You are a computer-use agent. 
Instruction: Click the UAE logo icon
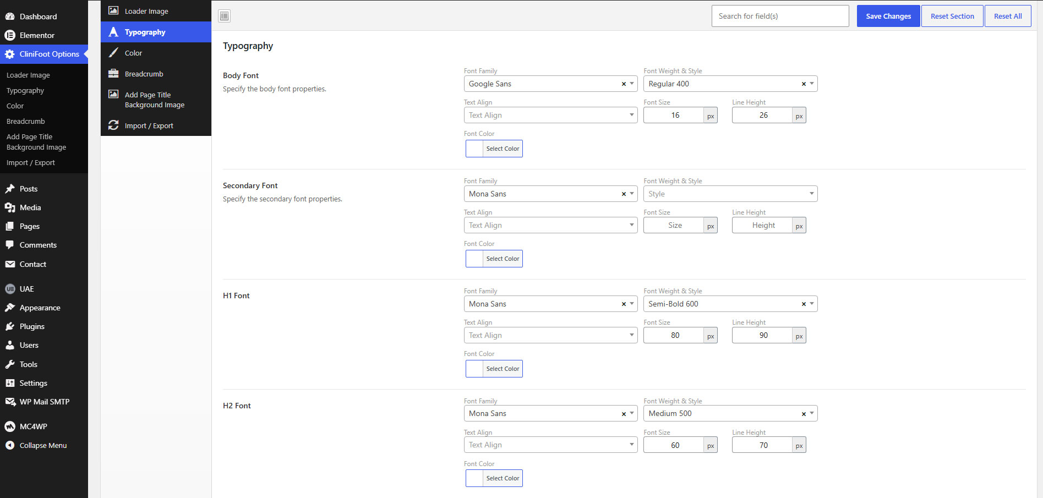coord(10,289)
